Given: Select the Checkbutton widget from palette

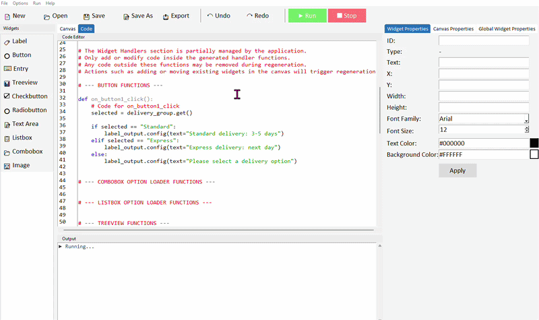Looking at the screenshot, I should click(7, 96).
